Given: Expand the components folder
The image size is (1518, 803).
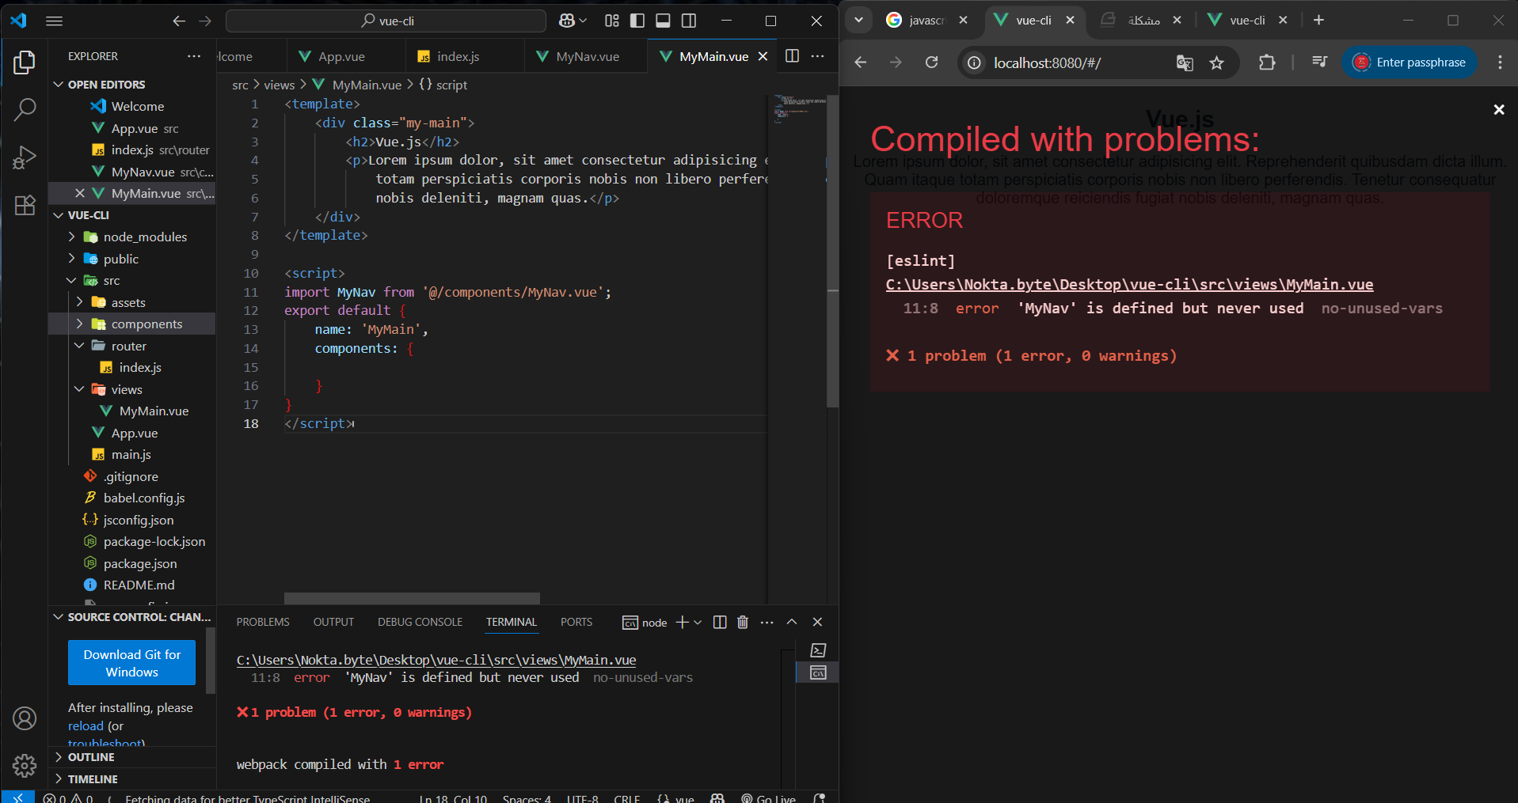Looking at the screenshot, I should [146, 324].
